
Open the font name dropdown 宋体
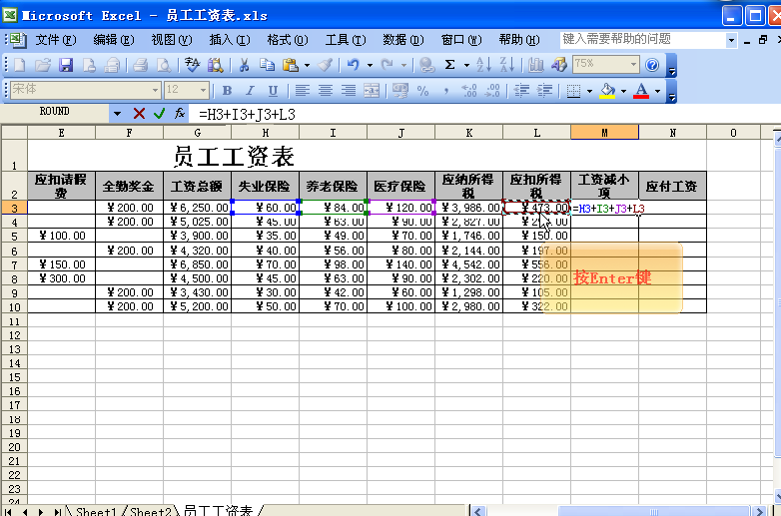pos(156,91)
